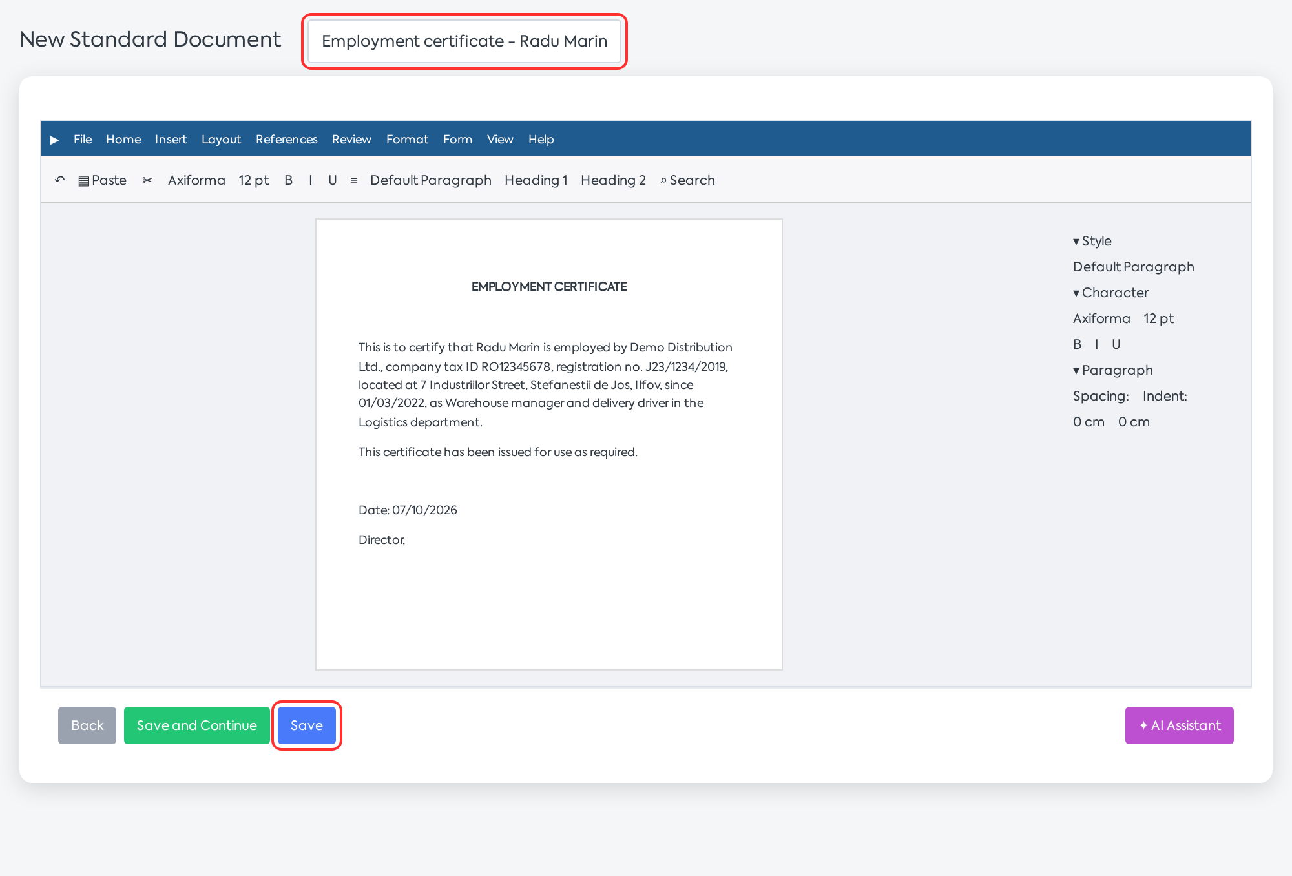Click the green Save and Continue button
The width and height of the screenshot is (1292, 876).
coord(197,725)
